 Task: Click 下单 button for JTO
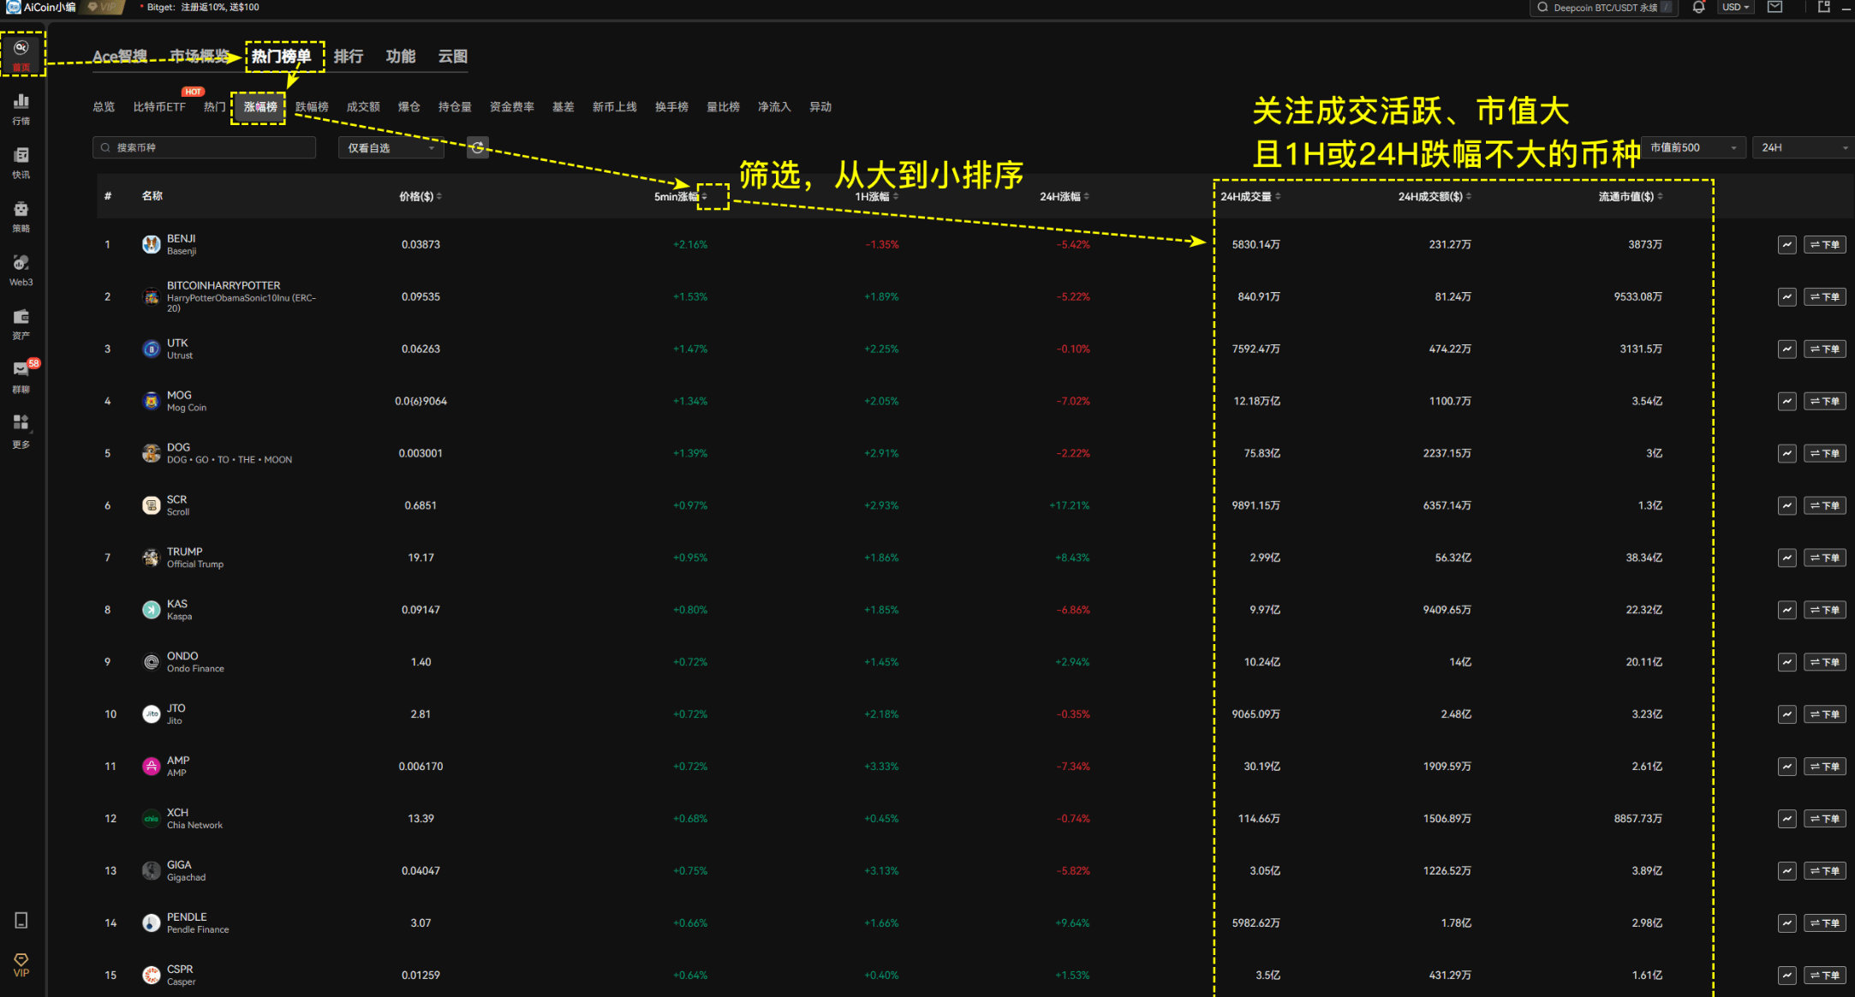point(1825,715)
